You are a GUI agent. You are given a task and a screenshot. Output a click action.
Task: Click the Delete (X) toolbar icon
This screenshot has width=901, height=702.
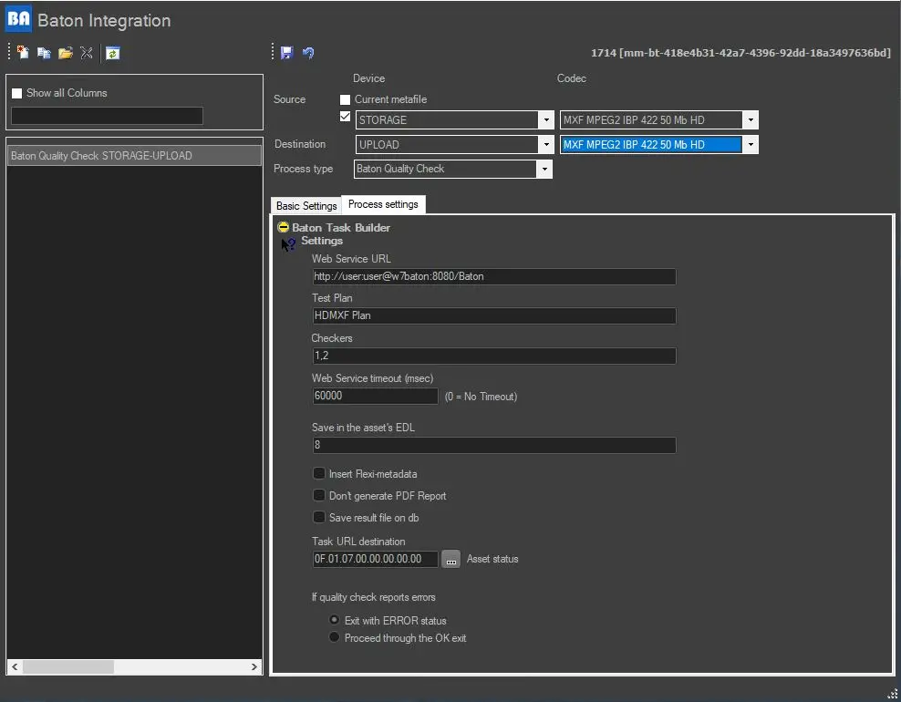pyautogui.click(x=87, y=53)
